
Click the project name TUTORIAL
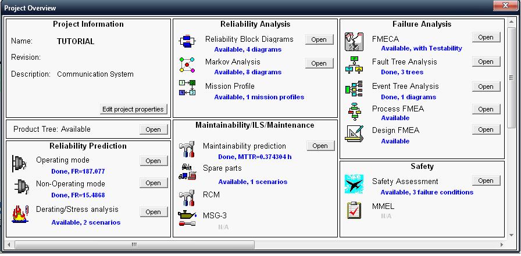click(x=76, y=41)
